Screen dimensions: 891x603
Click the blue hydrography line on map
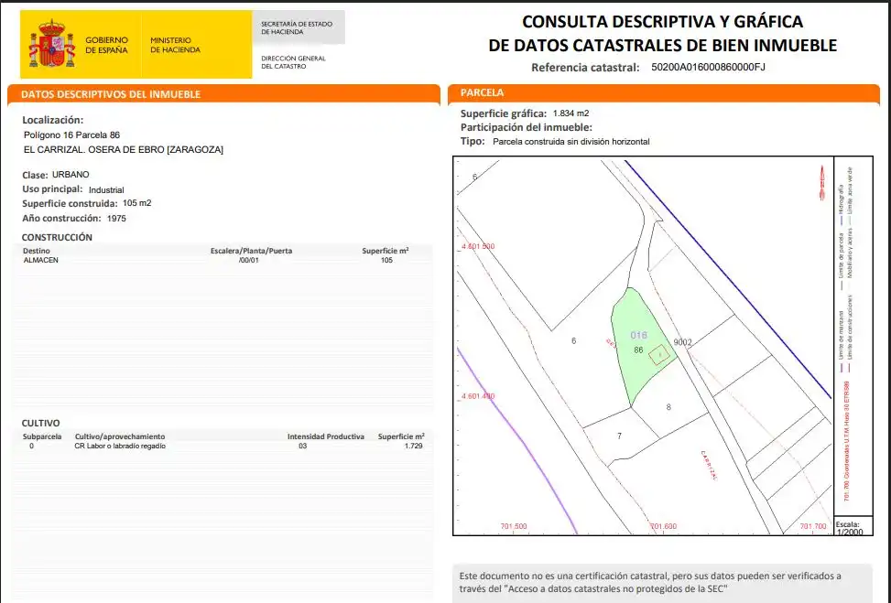[x=729, y=279]
